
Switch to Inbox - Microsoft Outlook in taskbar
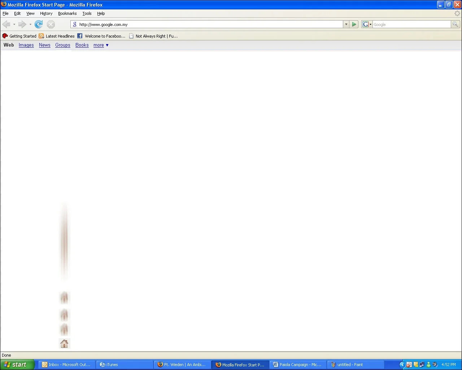[67, 365]
